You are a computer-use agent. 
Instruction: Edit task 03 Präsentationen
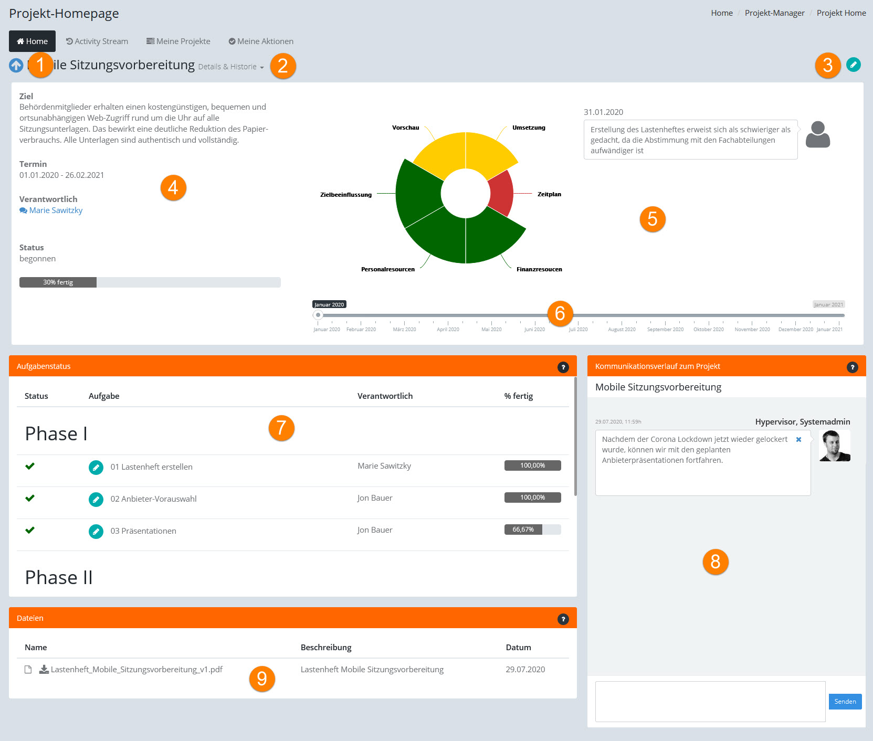click(96, 531)
